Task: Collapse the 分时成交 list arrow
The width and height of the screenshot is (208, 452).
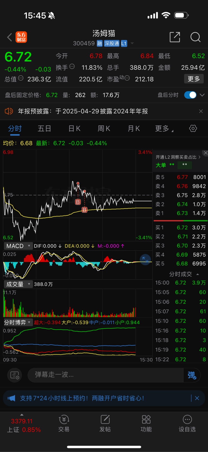Action: click(x=198, y=274)
